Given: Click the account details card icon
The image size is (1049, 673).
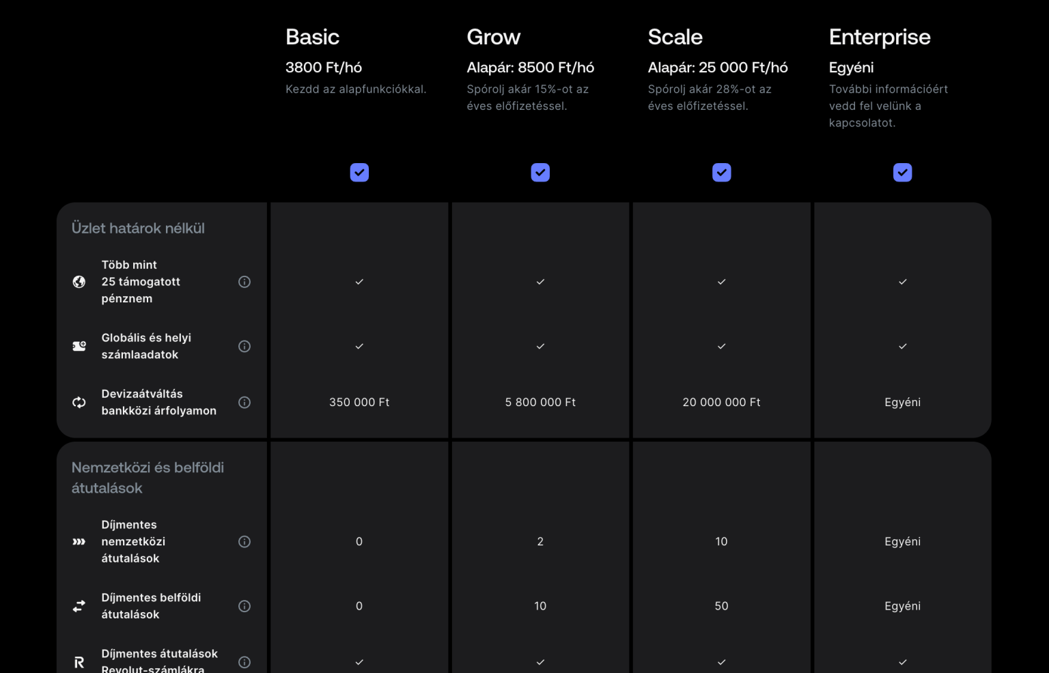Looking at the screenshot, I should pos(79,346).
